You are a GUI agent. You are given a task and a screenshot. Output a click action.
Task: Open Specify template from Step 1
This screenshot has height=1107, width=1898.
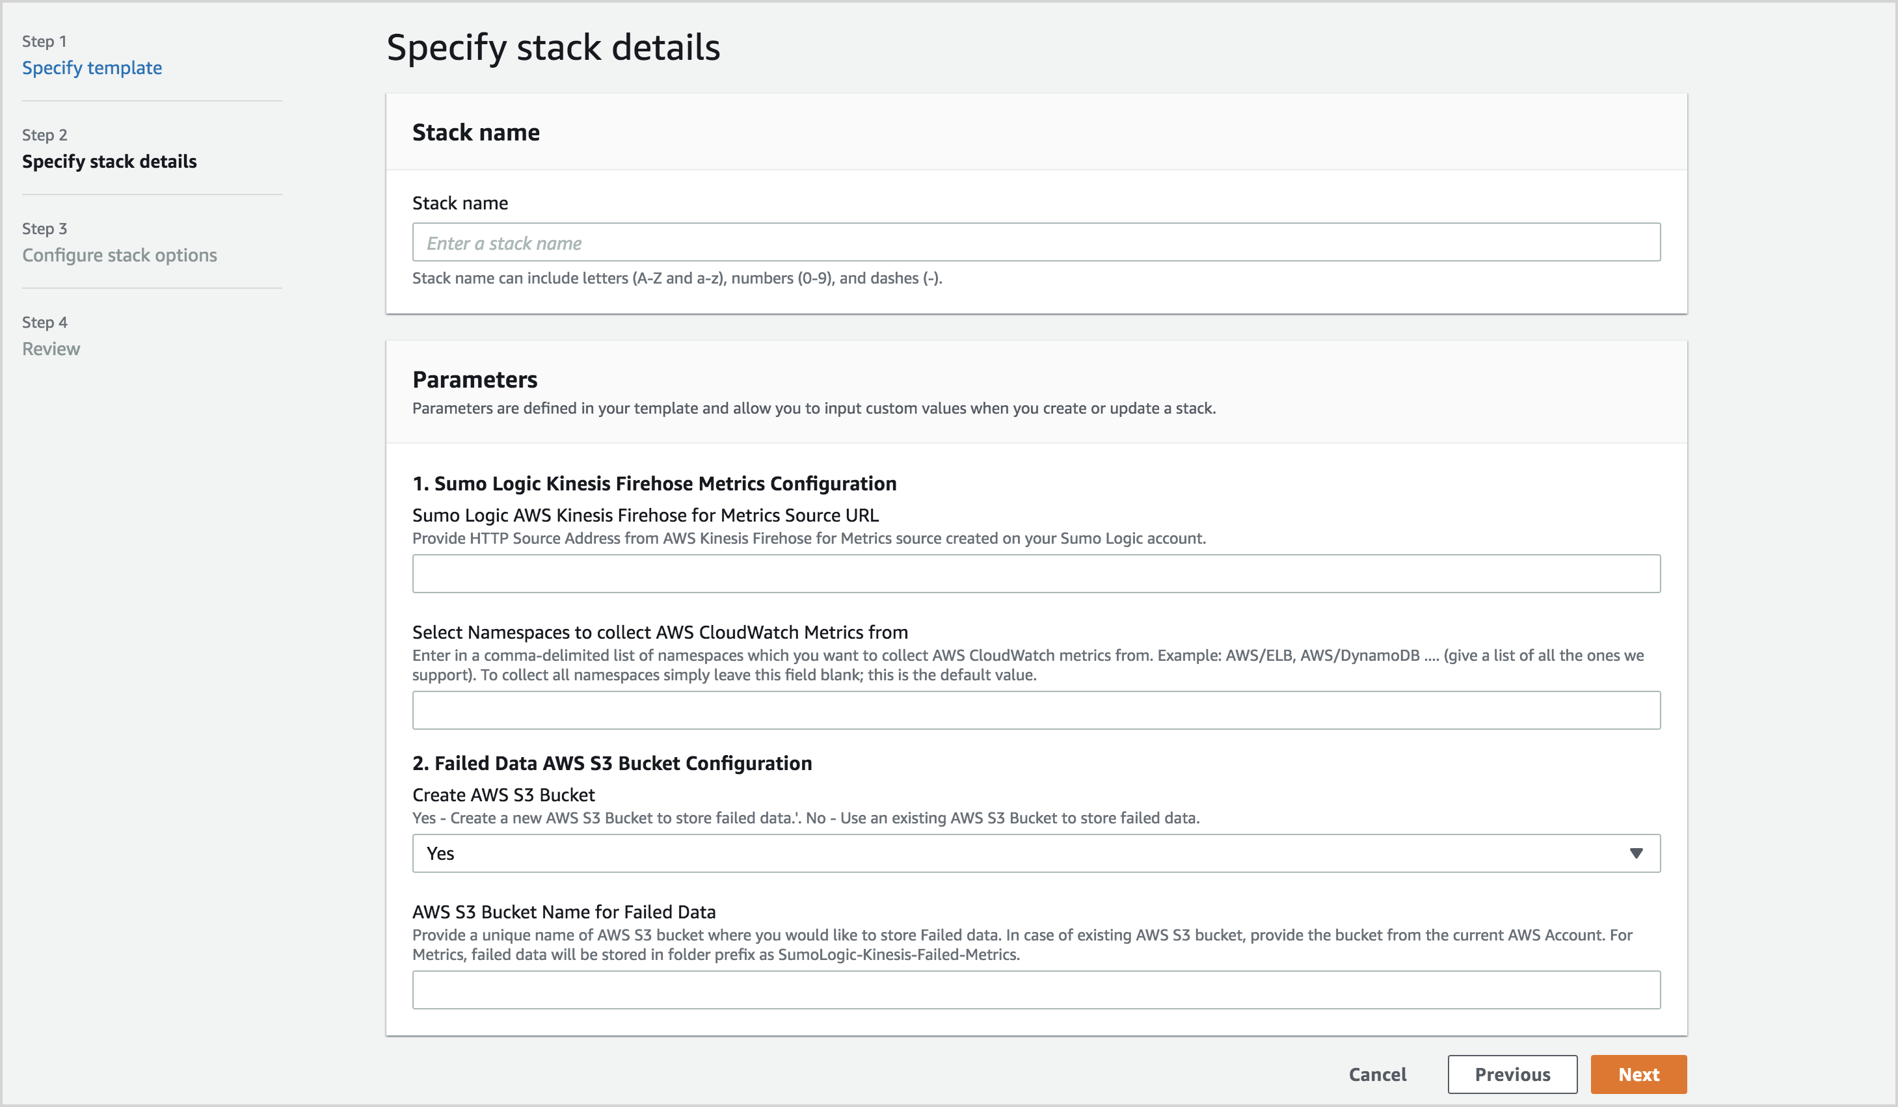[x=92, y=68]
